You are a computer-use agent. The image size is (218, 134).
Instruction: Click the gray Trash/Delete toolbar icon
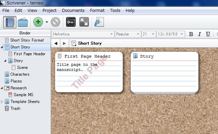(x=56, y=22)
